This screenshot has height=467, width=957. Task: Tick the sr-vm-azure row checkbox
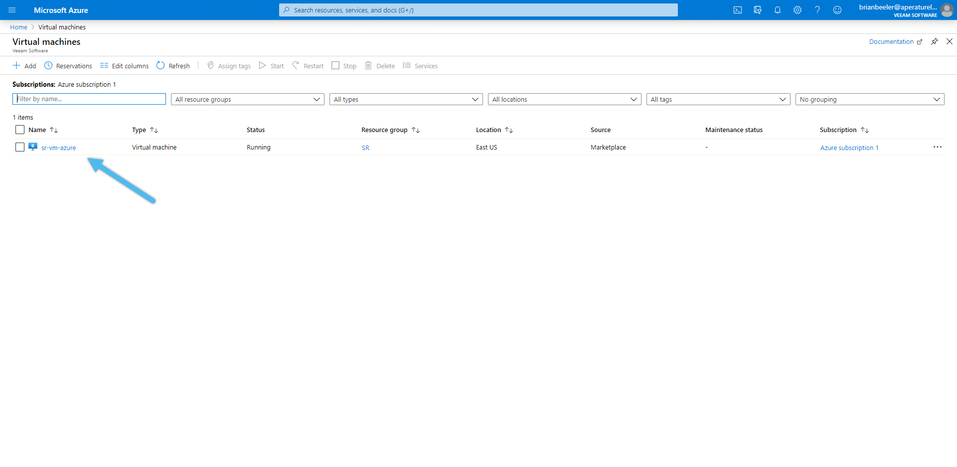pos(20,147)
